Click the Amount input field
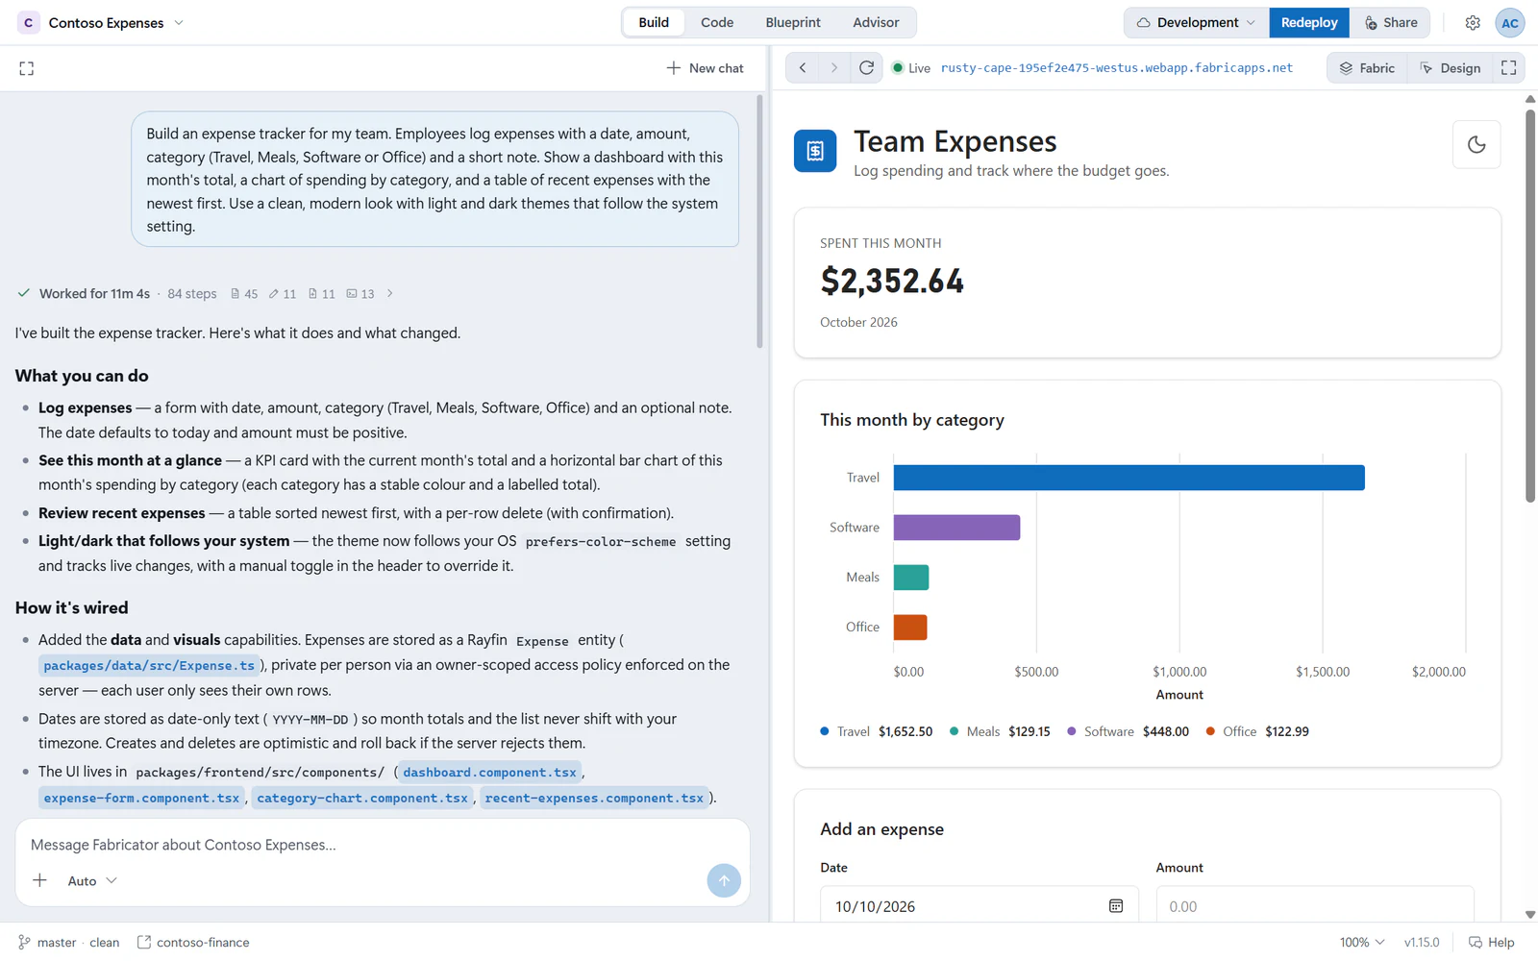Viewport: 1538px width, 961px height. coord(1315,906)
